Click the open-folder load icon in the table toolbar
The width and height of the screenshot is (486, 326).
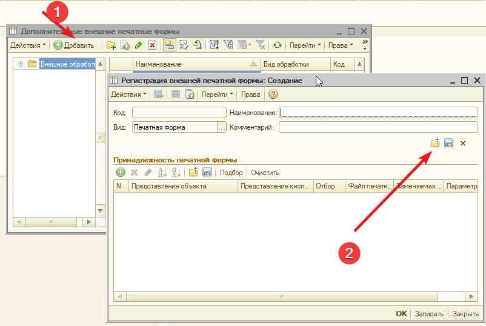click(193, 172)
